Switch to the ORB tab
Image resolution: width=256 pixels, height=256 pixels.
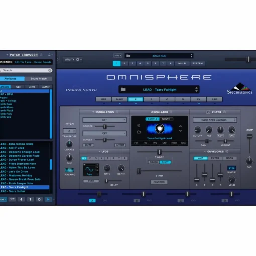click(x=104, y=99)
